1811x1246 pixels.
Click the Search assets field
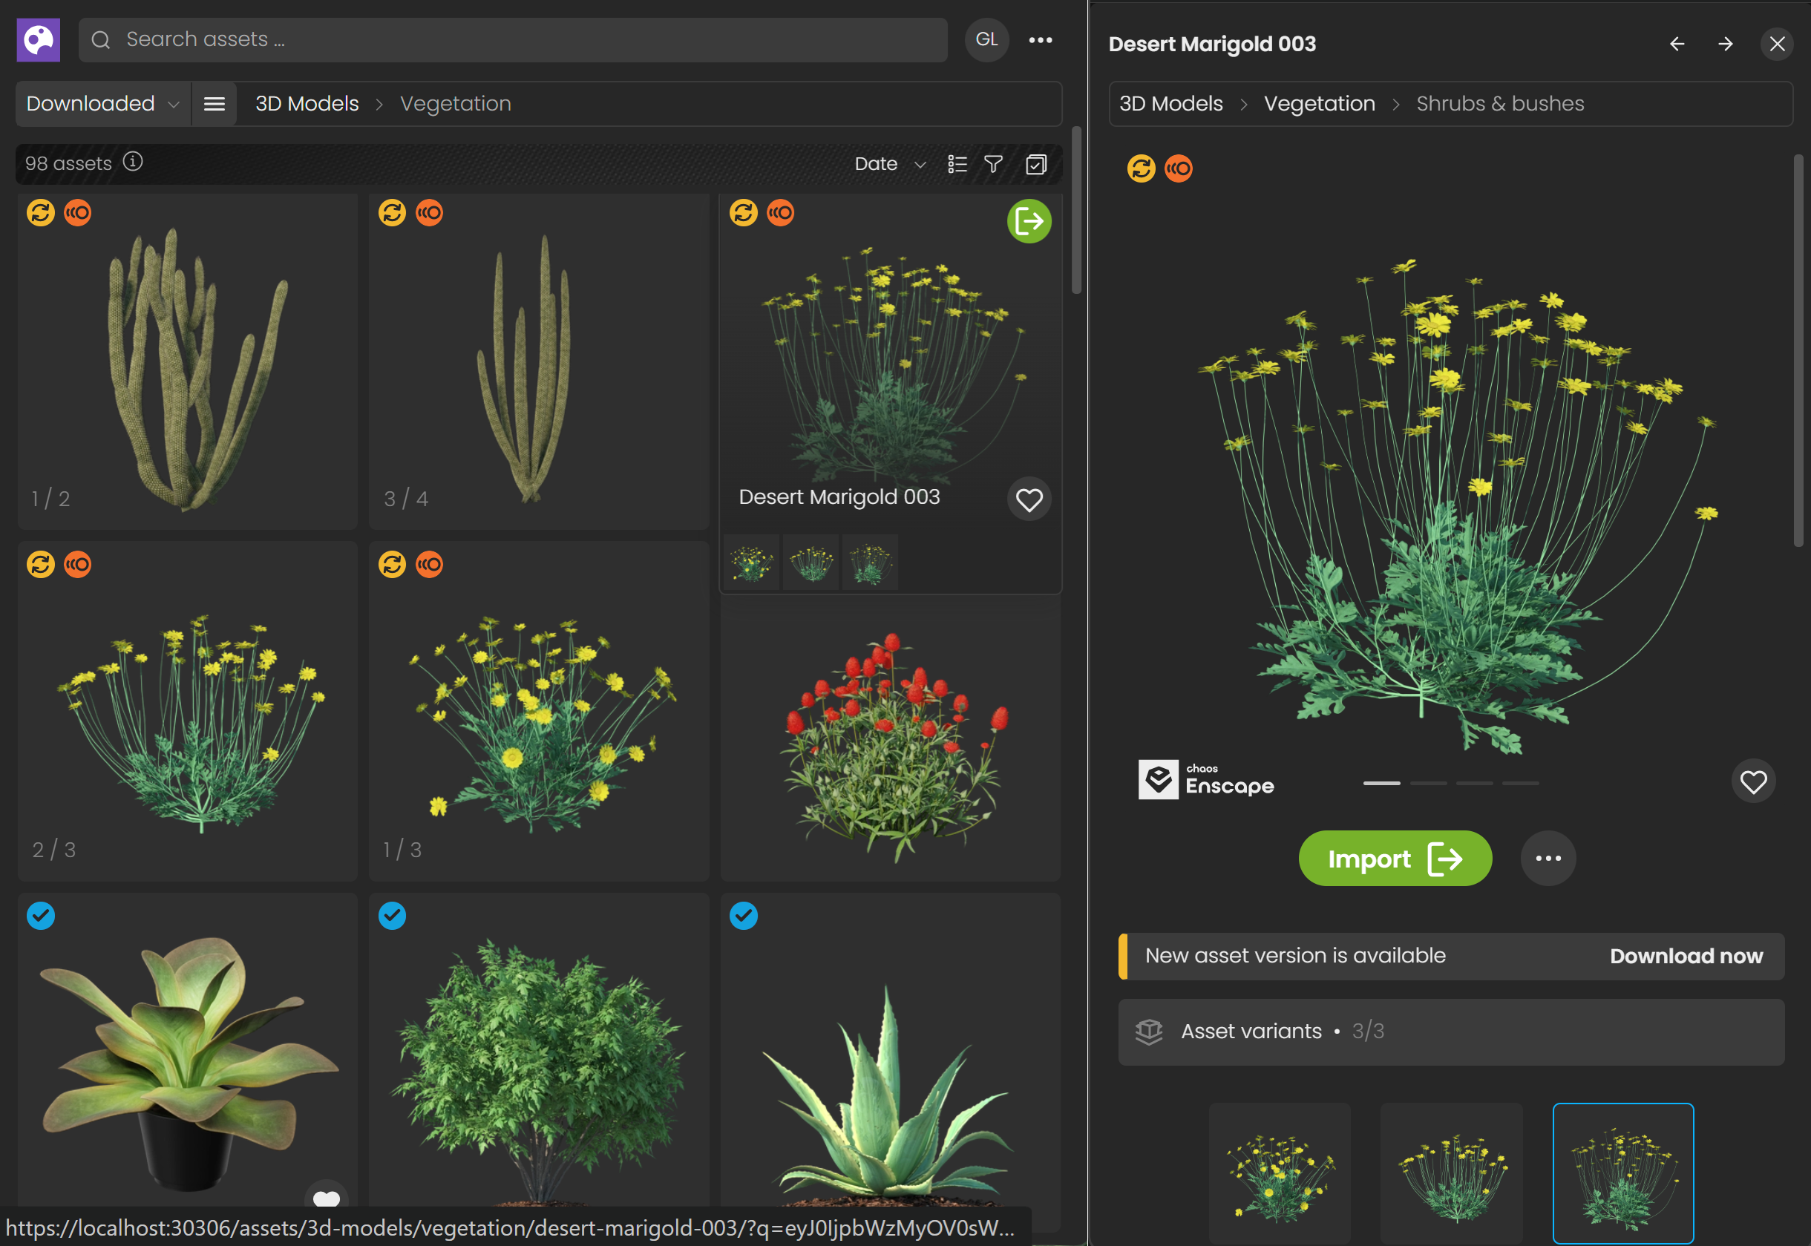(513, 39)
